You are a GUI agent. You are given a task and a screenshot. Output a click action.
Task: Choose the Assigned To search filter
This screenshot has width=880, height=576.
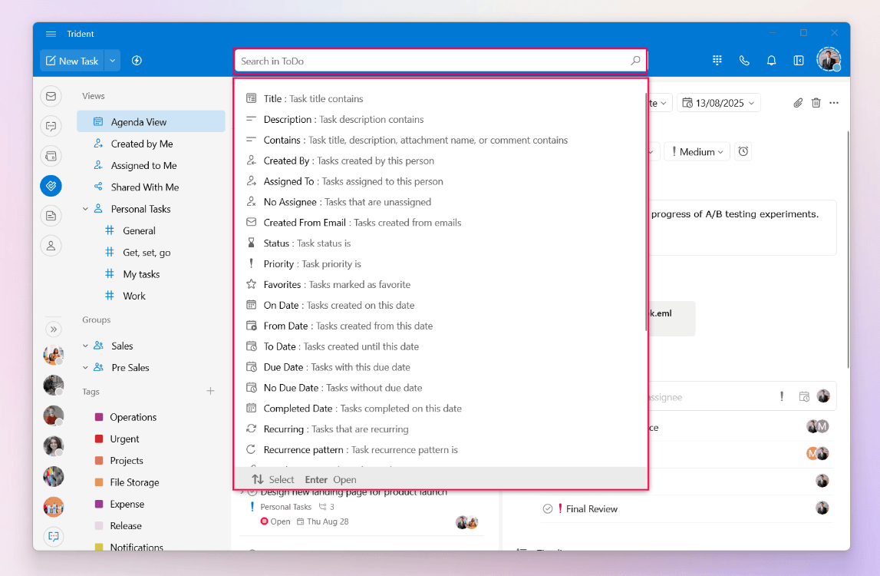440,181
